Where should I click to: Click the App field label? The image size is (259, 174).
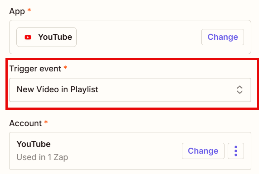click(17, 11)
